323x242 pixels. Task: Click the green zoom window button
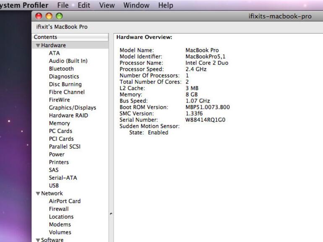pos(59,16)
